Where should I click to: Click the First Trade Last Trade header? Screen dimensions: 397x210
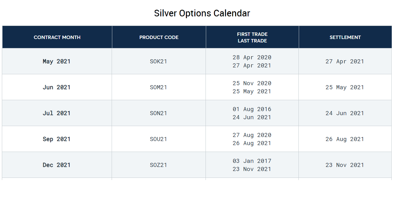click(x=252, y=37)
